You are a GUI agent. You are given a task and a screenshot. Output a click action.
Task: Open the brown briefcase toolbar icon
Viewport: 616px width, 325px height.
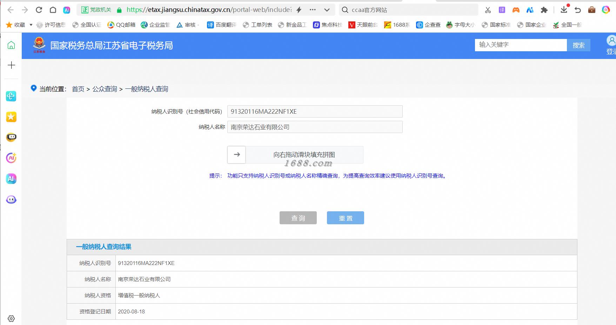click(x=592, y=10)
